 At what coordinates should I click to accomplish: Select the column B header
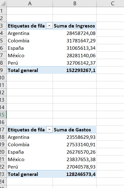pyautogui.click(x=75, y=3)
